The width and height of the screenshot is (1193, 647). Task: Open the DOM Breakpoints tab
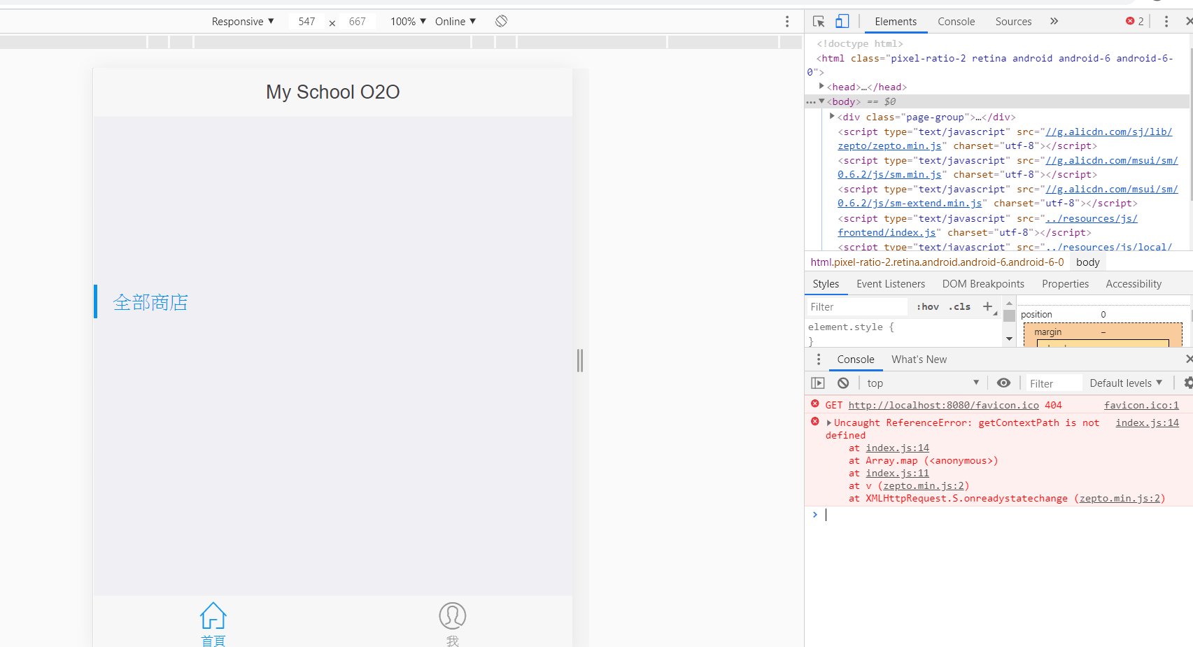[x=983, y=284]
